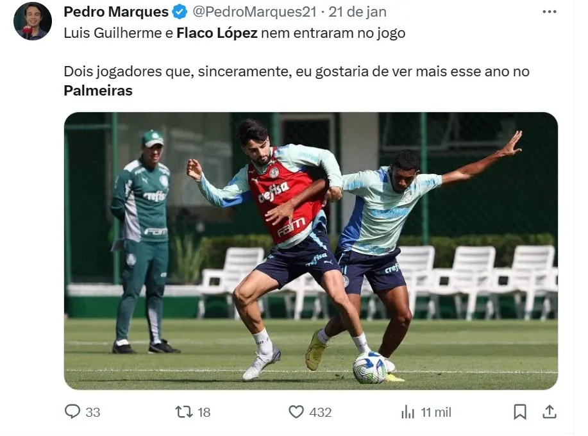
Task: Open the three-dot more options menu
Action: (x=550, y=12)
